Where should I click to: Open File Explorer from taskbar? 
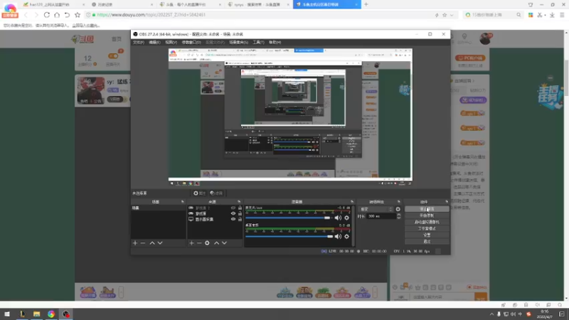[37, 314]
